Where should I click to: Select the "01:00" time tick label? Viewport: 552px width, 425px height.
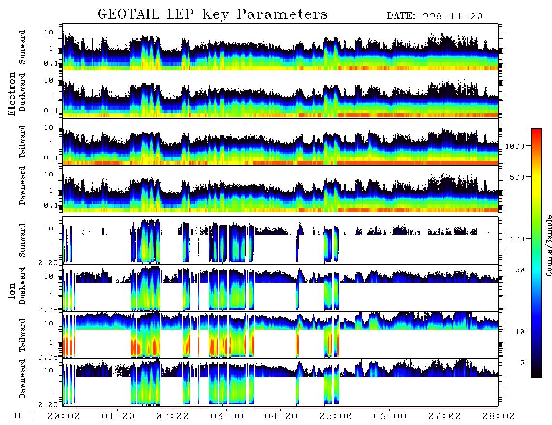[x=118, y=416]
